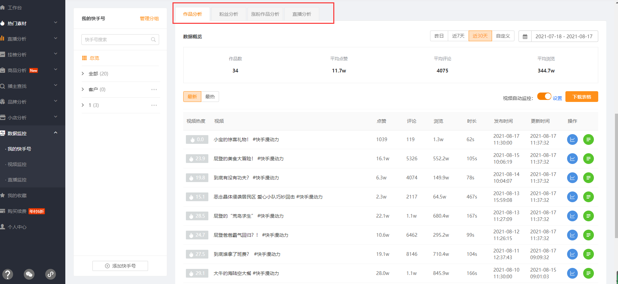Open blue trend chart for 大牛的海陆空大餐
Viewport: 618px width, 284px height.
[572, 273]
